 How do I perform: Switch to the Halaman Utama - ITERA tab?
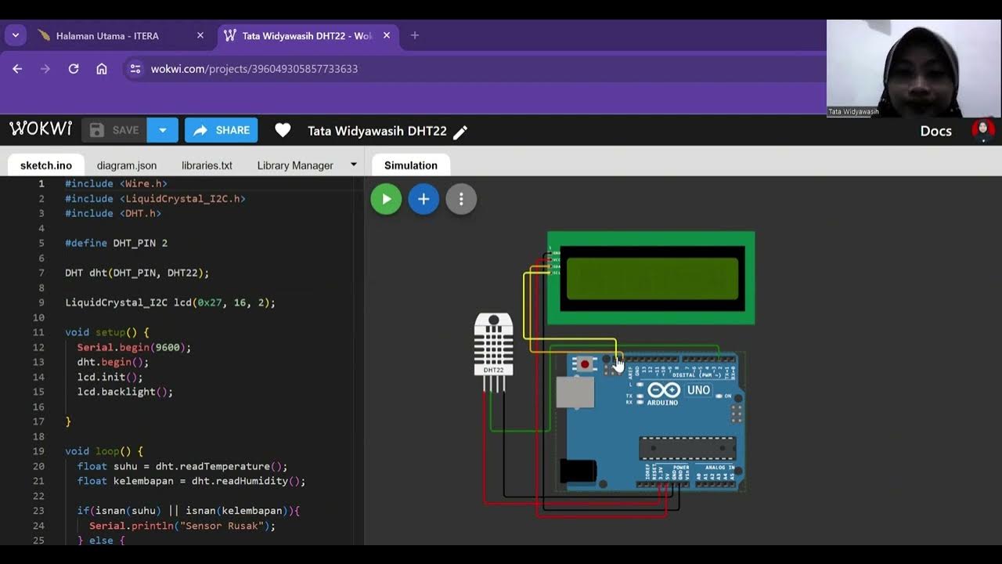click(x=107, y=36)
